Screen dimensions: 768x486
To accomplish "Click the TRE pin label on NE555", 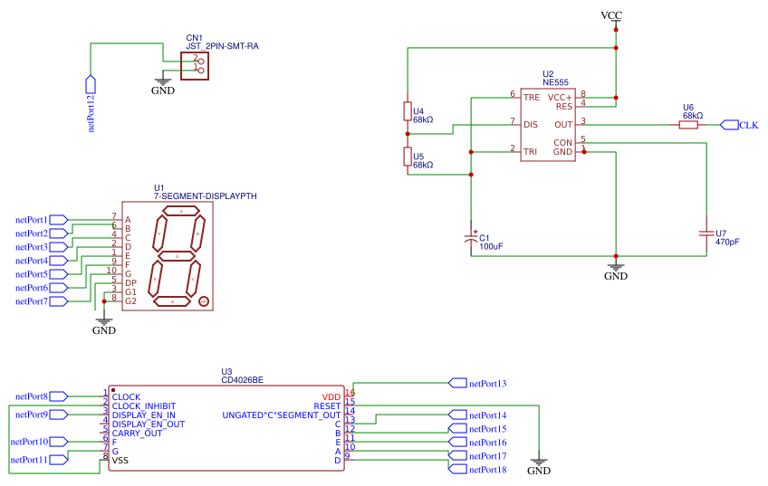I will (532, 98).
